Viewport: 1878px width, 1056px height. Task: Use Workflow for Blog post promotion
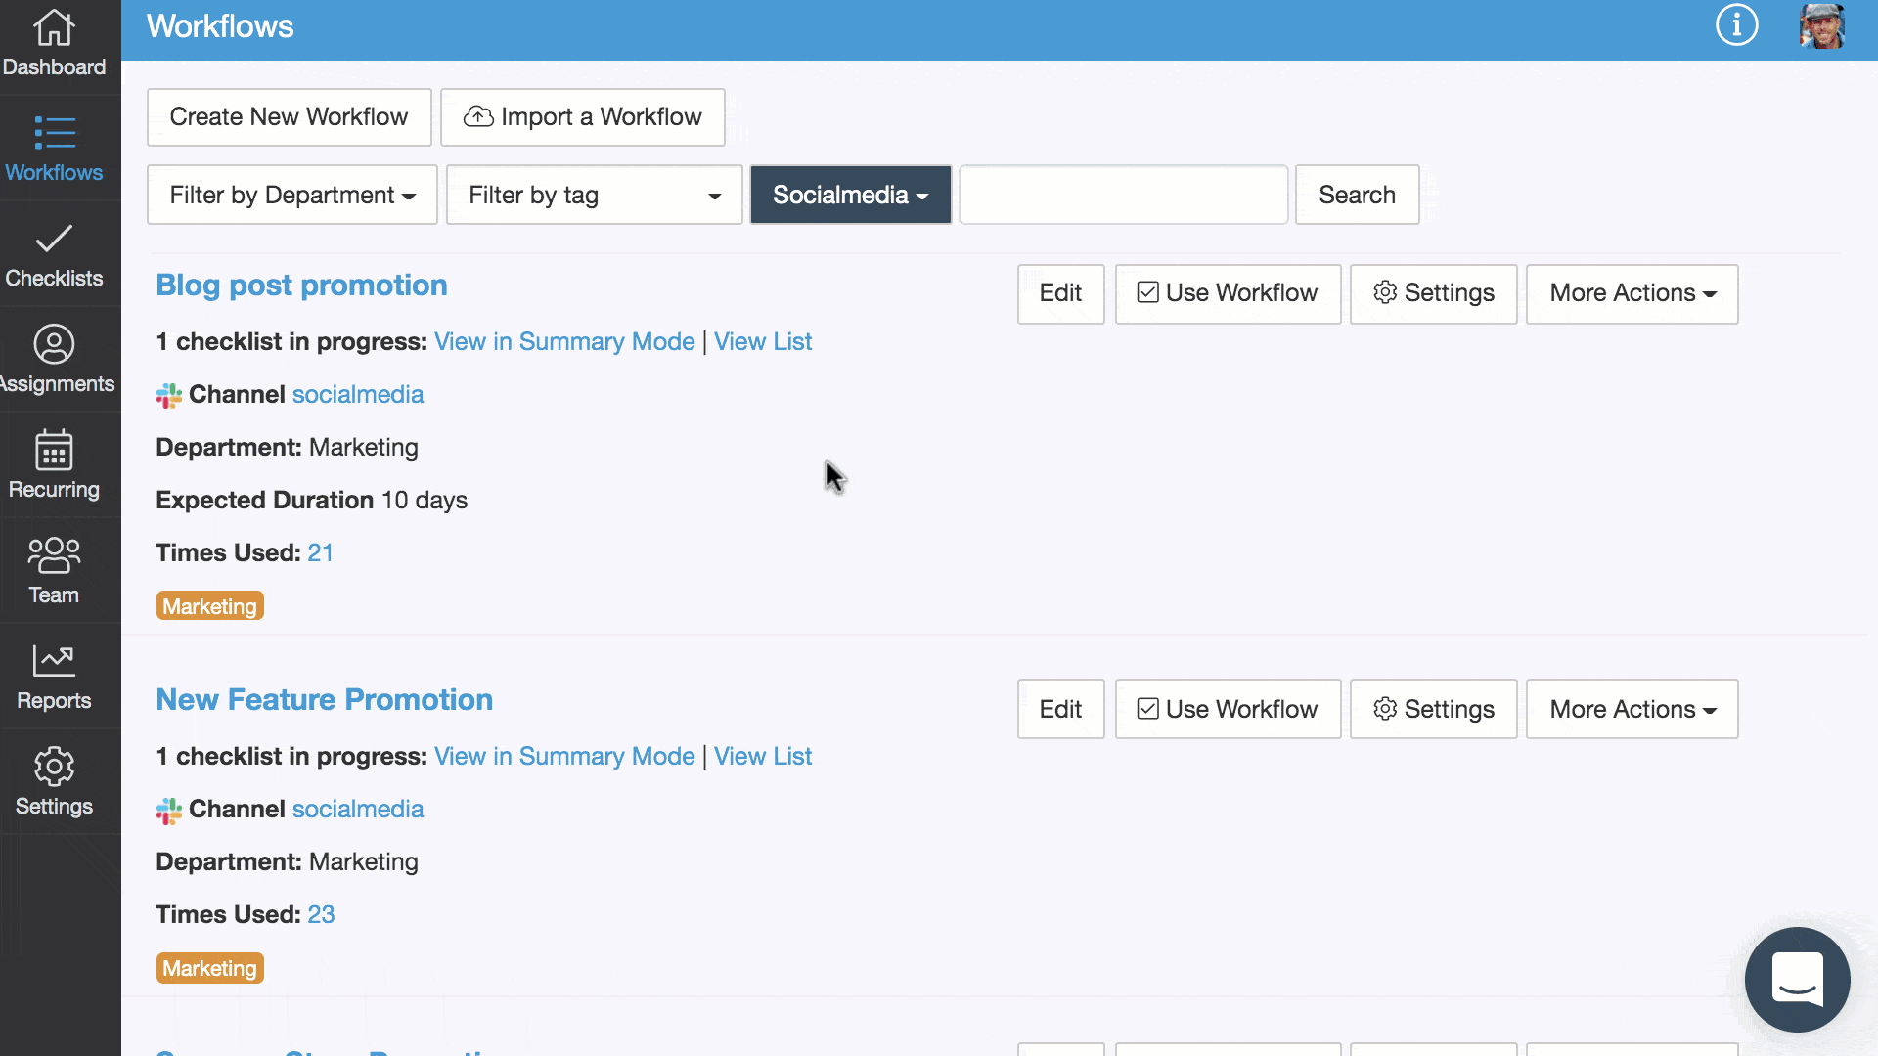(x=1228, y=293)
